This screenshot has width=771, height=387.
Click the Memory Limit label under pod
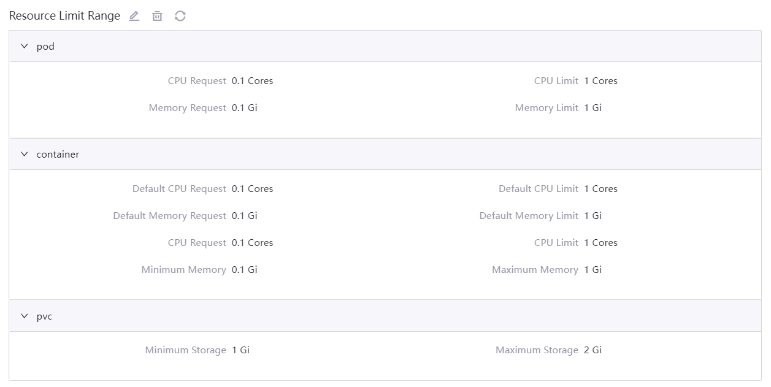[547, 107]
